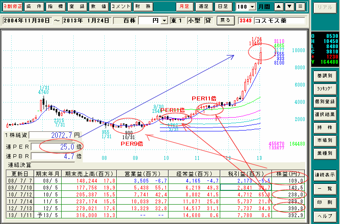340x224 pixels.
Task: Switch chart to 日足 daily candles
Action: pyautogui.click(x=223, y=6)
